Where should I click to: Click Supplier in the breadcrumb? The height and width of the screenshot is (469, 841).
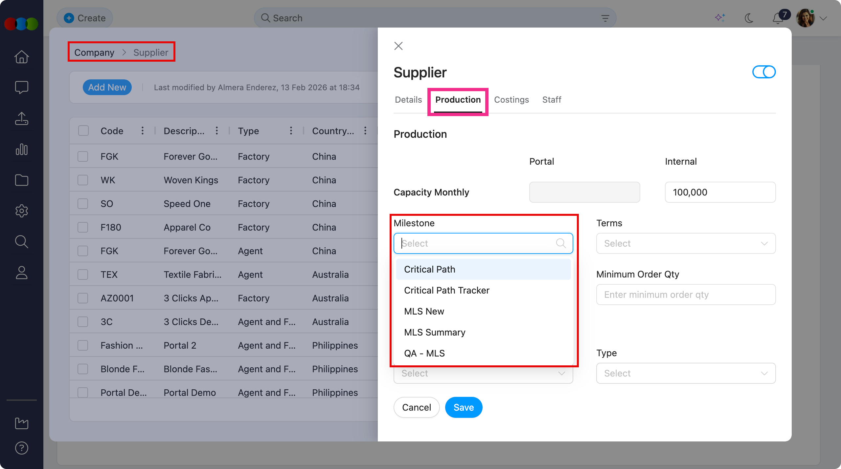pos(151,52)
